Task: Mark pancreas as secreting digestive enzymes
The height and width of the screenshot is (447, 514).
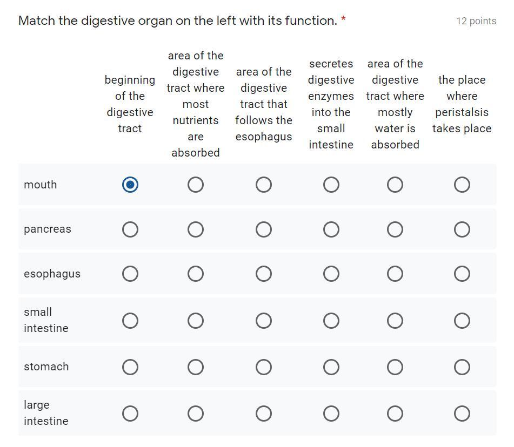Action: click(x=331, y=229)
